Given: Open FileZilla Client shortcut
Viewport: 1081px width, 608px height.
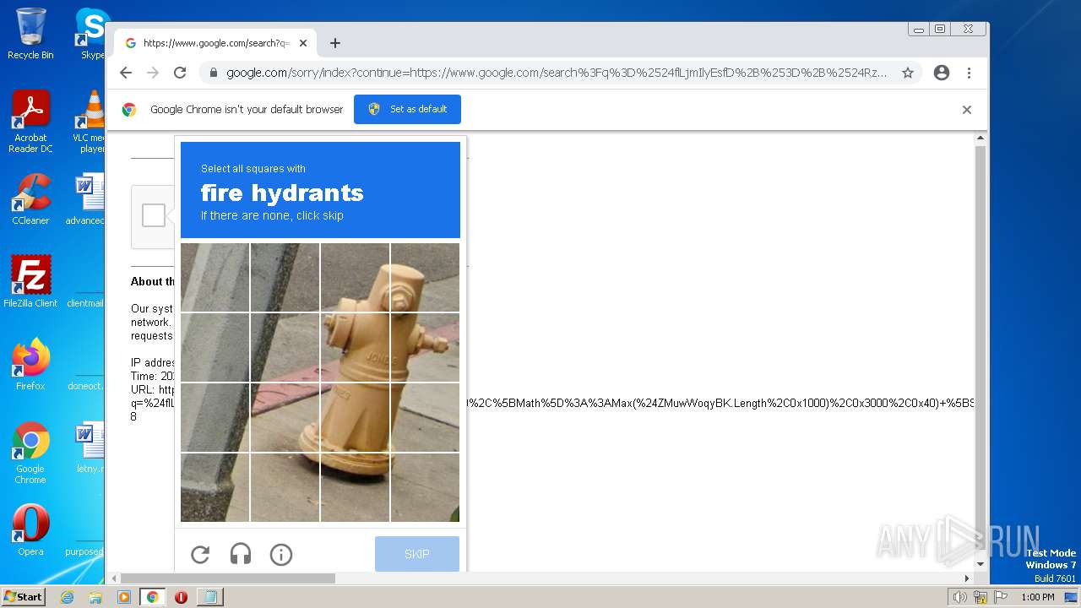Looking at the screenshot, I should pyautogui.click(x=30, y=281).
